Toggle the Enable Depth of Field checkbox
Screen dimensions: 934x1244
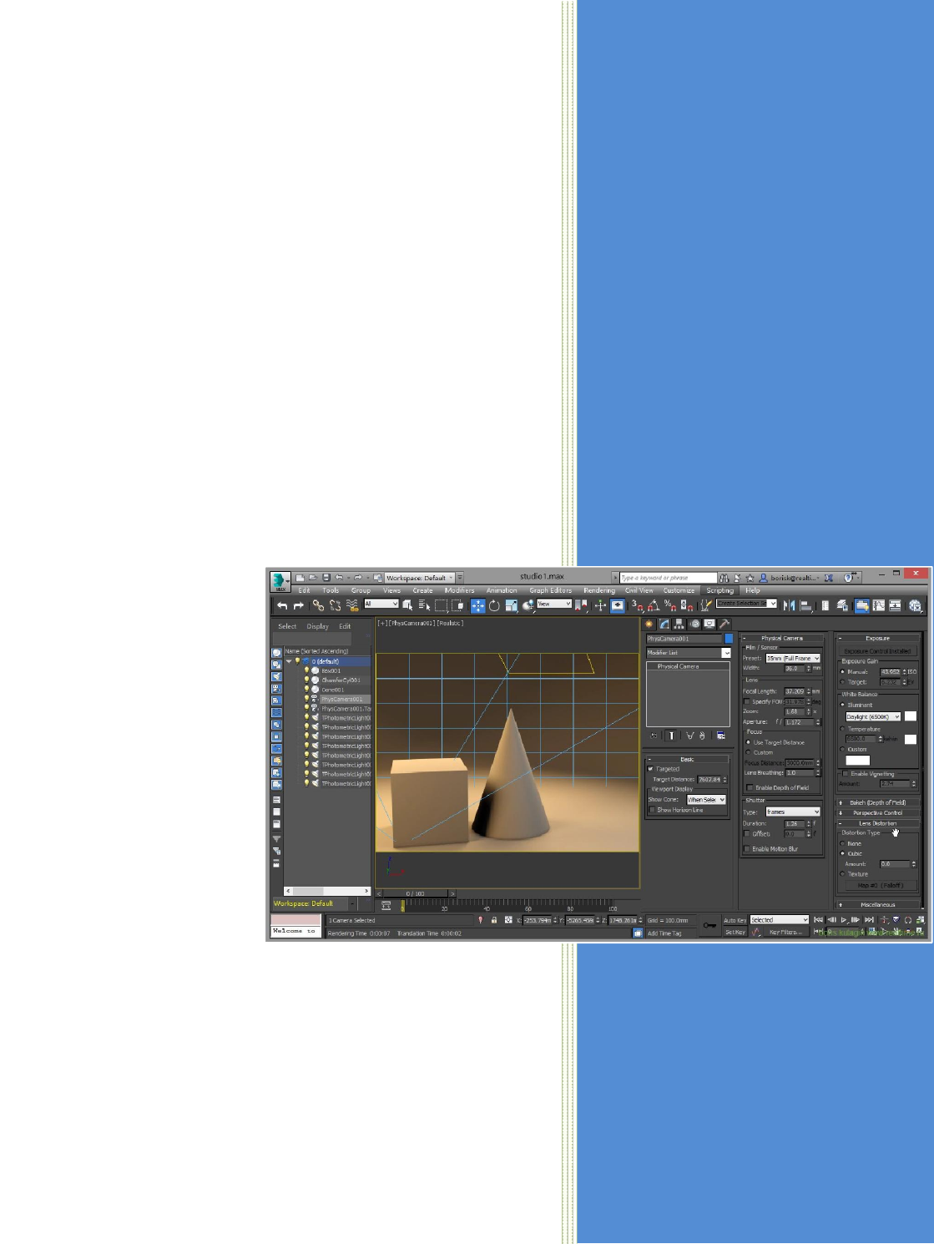click(x=750, y=787)
